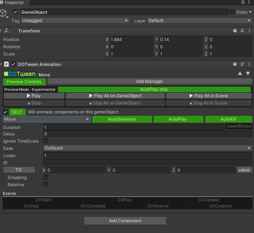The width and height of the screenshot is (254, 233).
Task: Enable Ignore TimeScale checkbox
Action: pos(46,141)
